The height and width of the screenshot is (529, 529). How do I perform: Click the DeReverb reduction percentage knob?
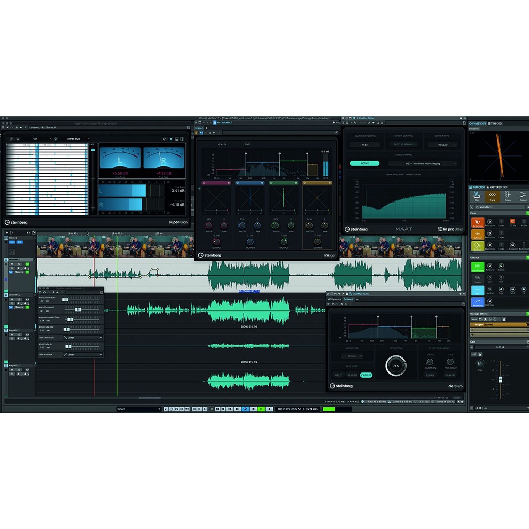(x=396, y=366)
